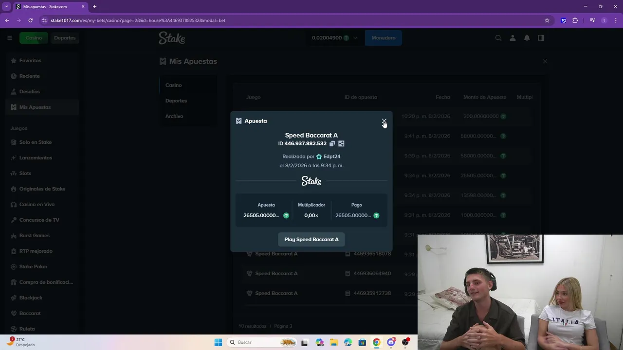Open the weather widget in the taskbar
The height and width of the screenshot is (350, 623).
[22, 342]
